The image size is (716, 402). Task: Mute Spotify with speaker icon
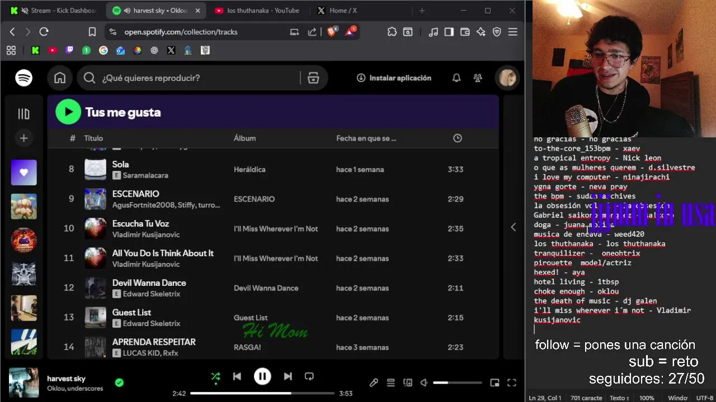pos(424,383)
